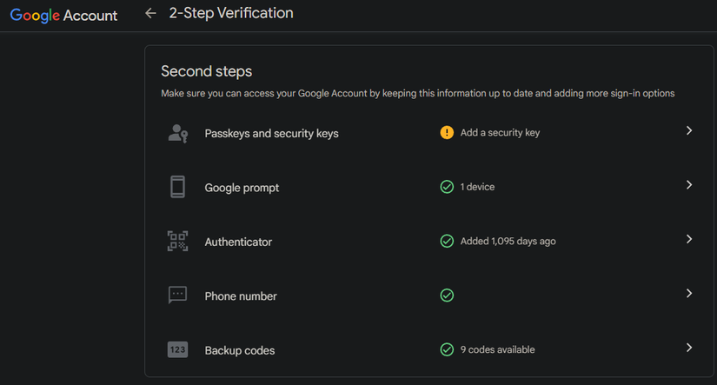Click the Authenticator QR code icon

click(178, 242)
